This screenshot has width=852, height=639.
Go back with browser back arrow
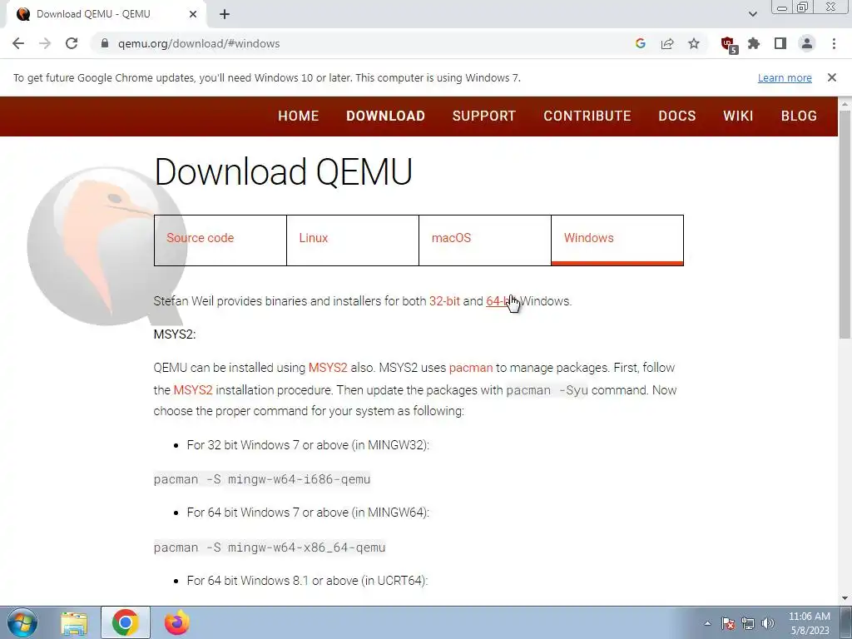(x=18, y=43)
